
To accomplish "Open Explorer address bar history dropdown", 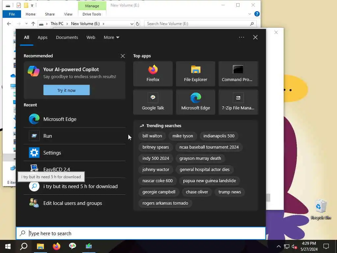I will [x=132, y=24].
